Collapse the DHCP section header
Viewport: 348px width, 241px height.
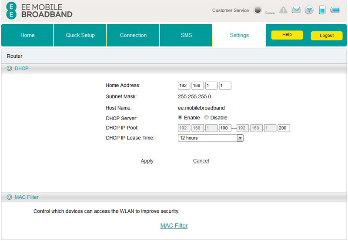tap(174, 69)
